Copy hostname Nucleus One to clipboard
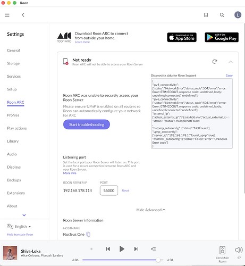This screenshot has width=245, height=266. pos(88,234)
